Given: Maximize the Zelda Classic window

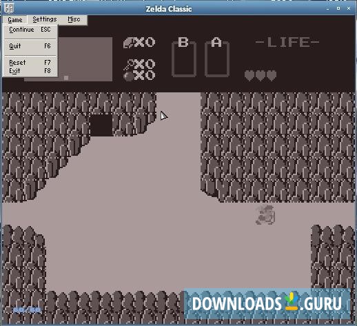Looking at the screenshot, I should coord(338,8).
